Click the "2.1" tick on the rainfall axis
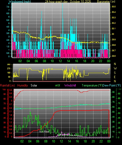This screenshot has height=145, width=122. [x=11, y=112]
